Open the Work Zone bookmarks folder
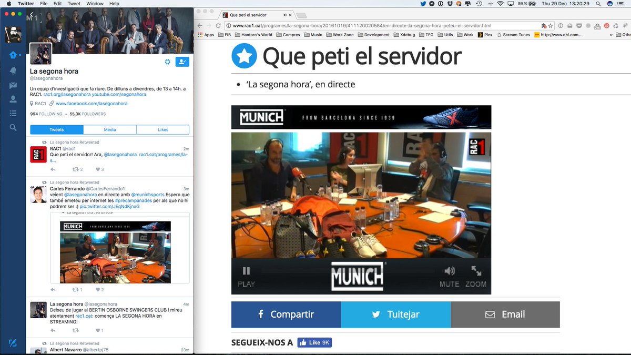 click(x=340, y=35)
